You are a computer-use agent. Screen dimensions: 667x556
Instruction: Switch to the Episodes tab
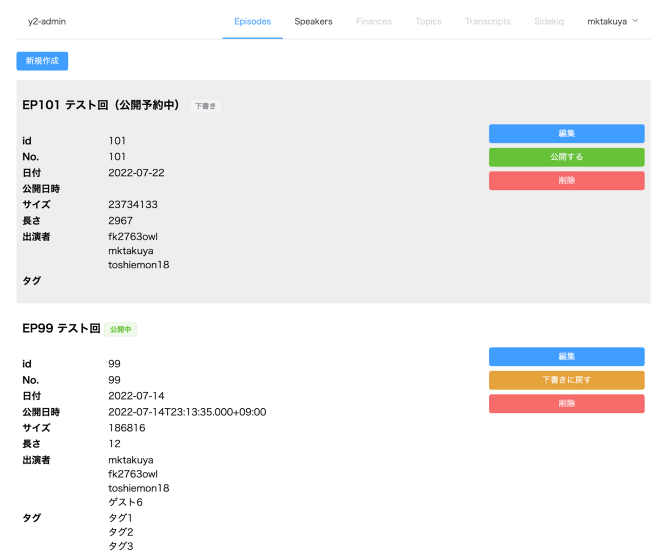click(252, 22)
